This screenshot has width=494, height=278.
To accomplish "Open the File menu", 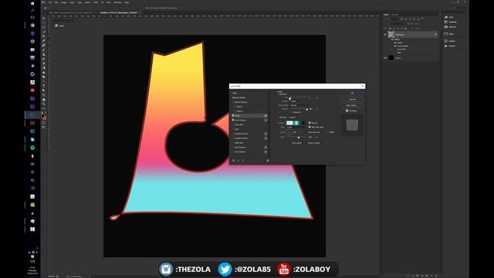I will pyautogui.click(x=50, y=2).
